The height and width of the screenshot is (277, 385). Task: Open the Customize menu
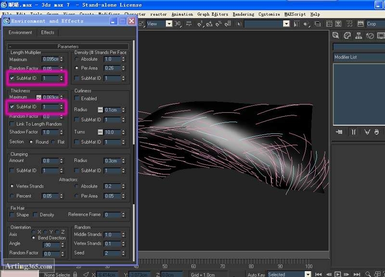click(x=269, y=14)
